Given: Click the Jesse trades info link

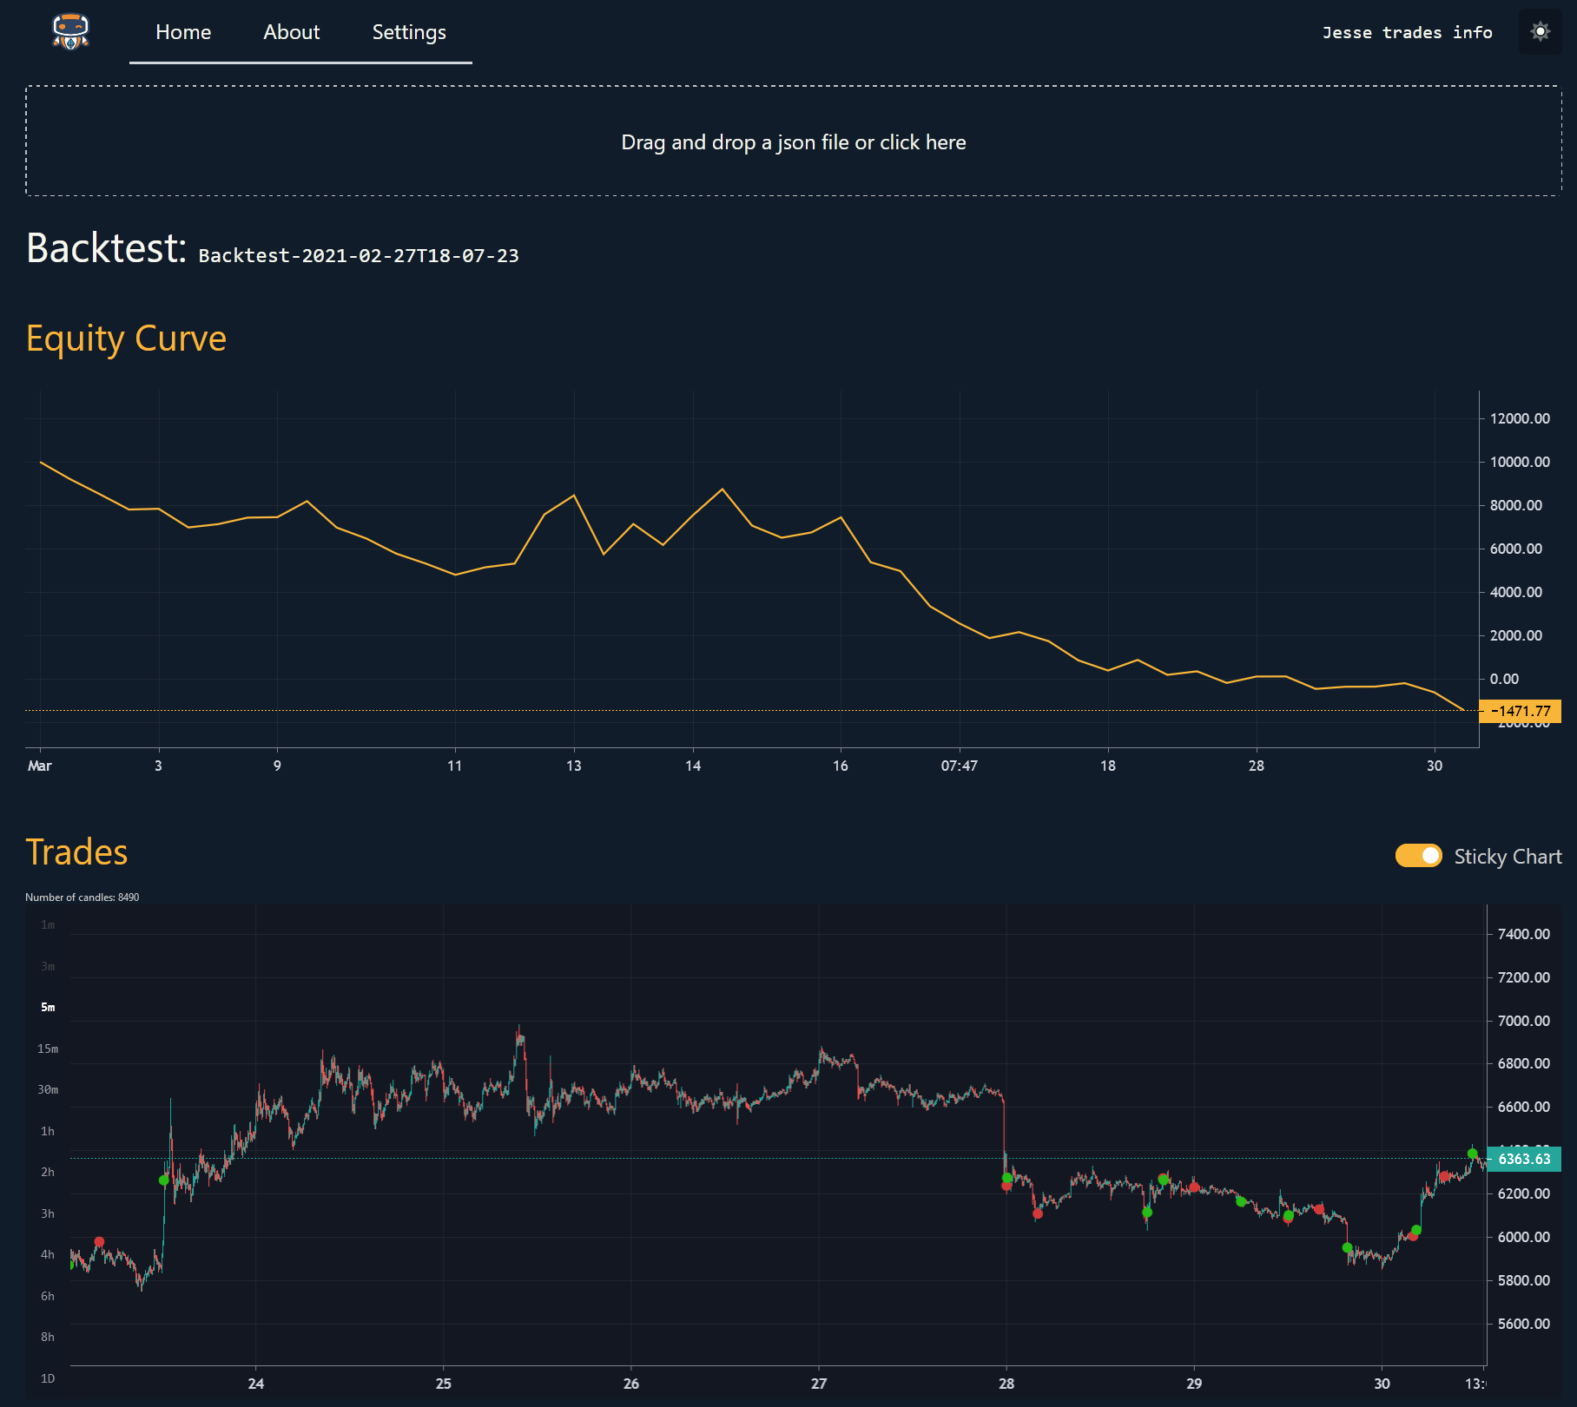Looking at the screenshot, I should pos(1407,33).
